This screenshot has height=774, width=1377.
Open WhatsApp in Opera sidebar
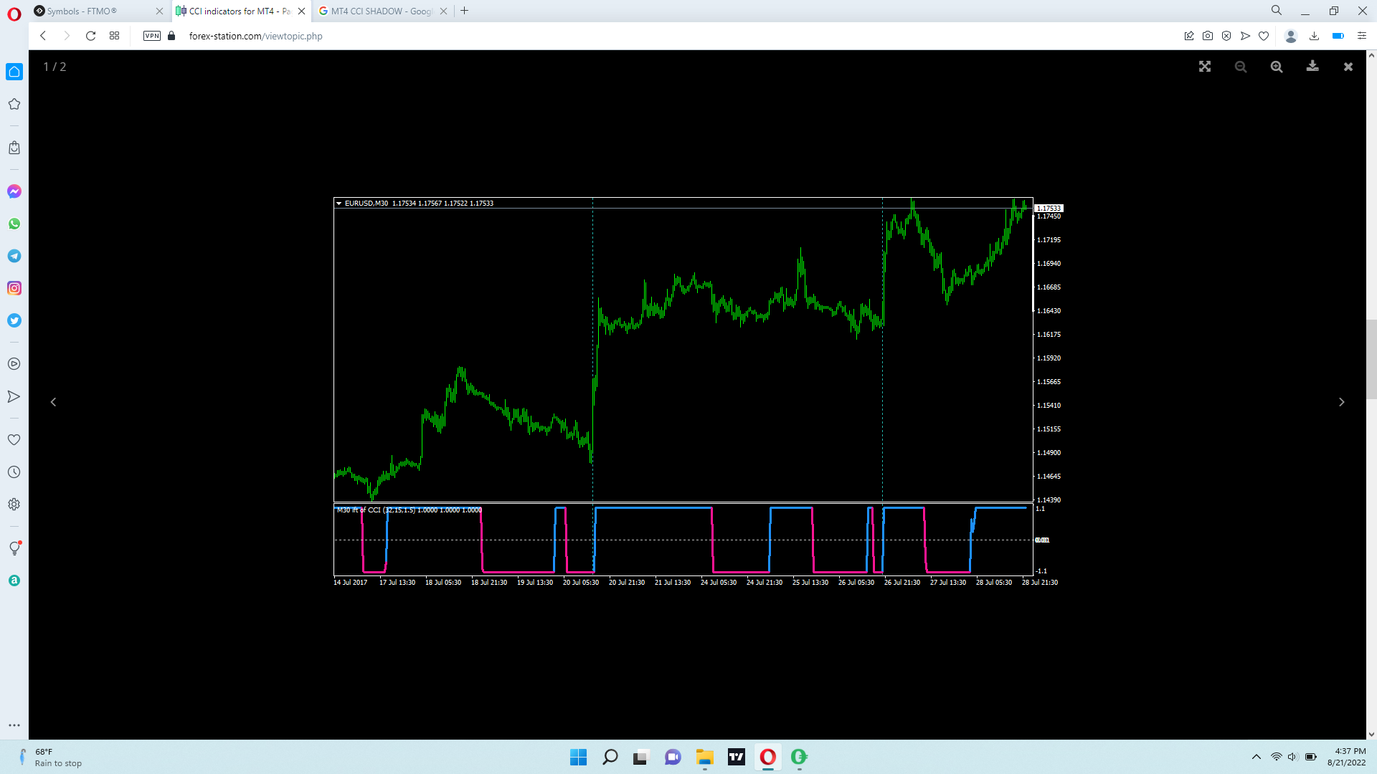pyautogui.click(x=14, y=224)
